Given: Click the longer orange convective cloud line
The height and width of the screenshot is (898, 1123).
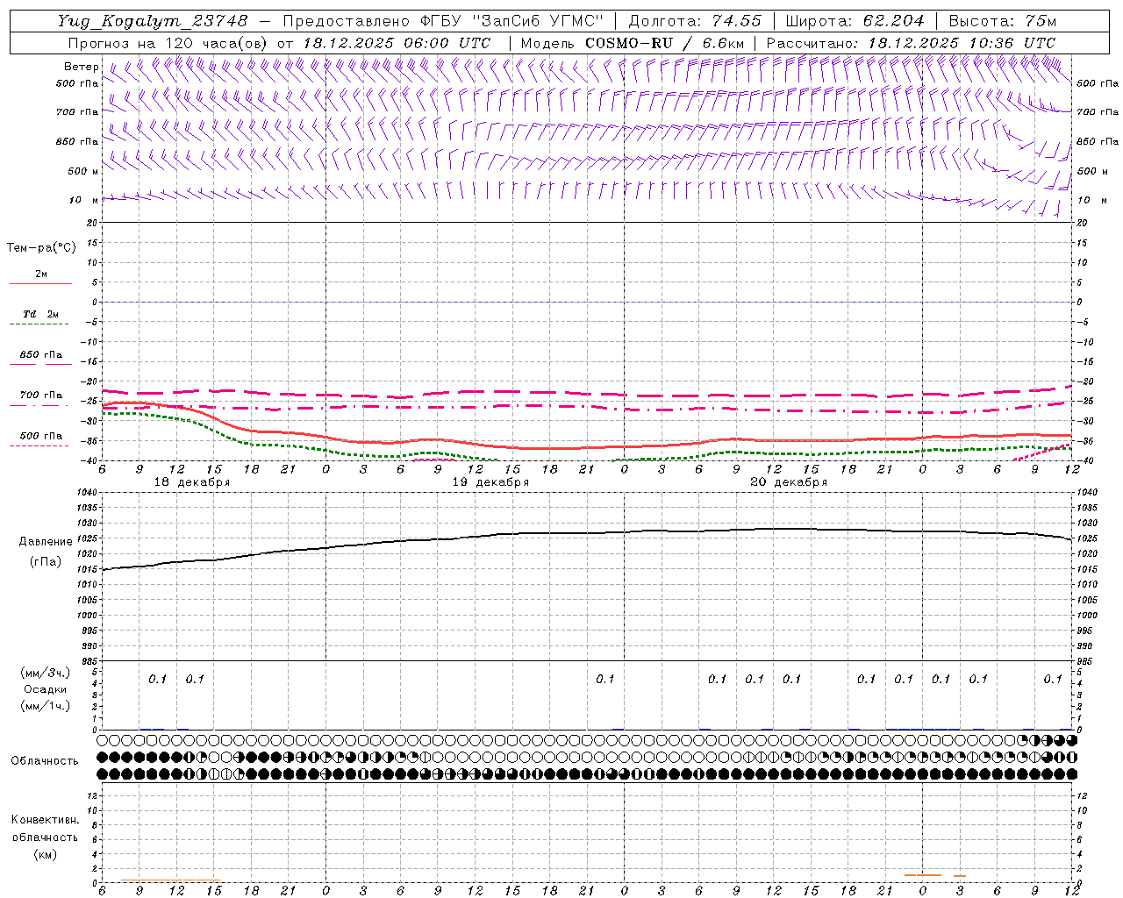Looking at the screenshot, I should 923,875.
